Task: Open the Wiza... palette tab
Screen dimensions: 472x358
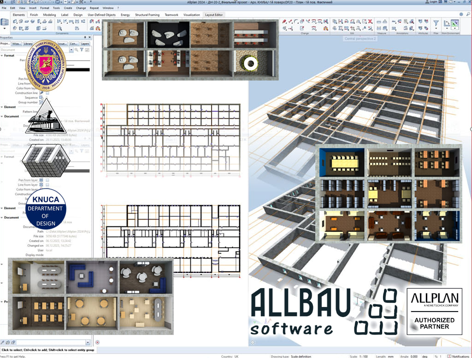Action: coord(17,44)
